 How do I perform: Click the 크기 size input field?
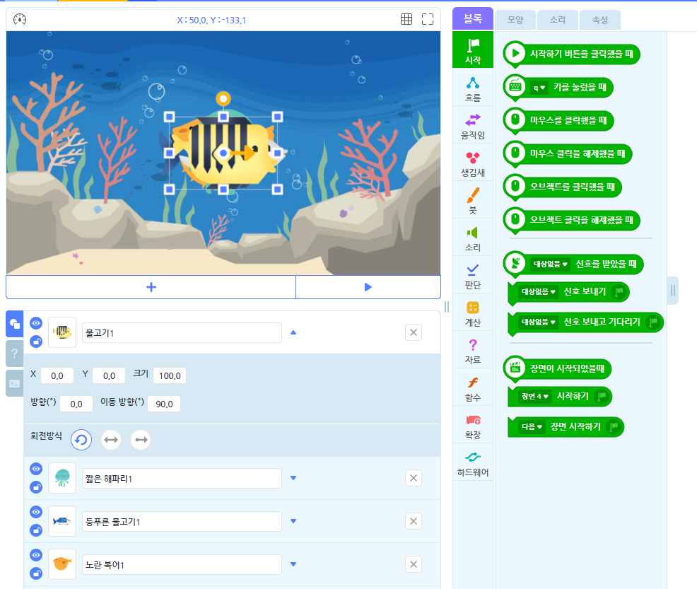170,375
